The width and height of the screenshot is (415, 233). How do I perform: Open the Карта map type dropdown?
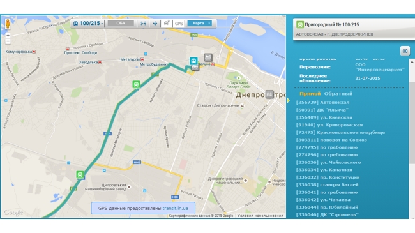point(200,23)
